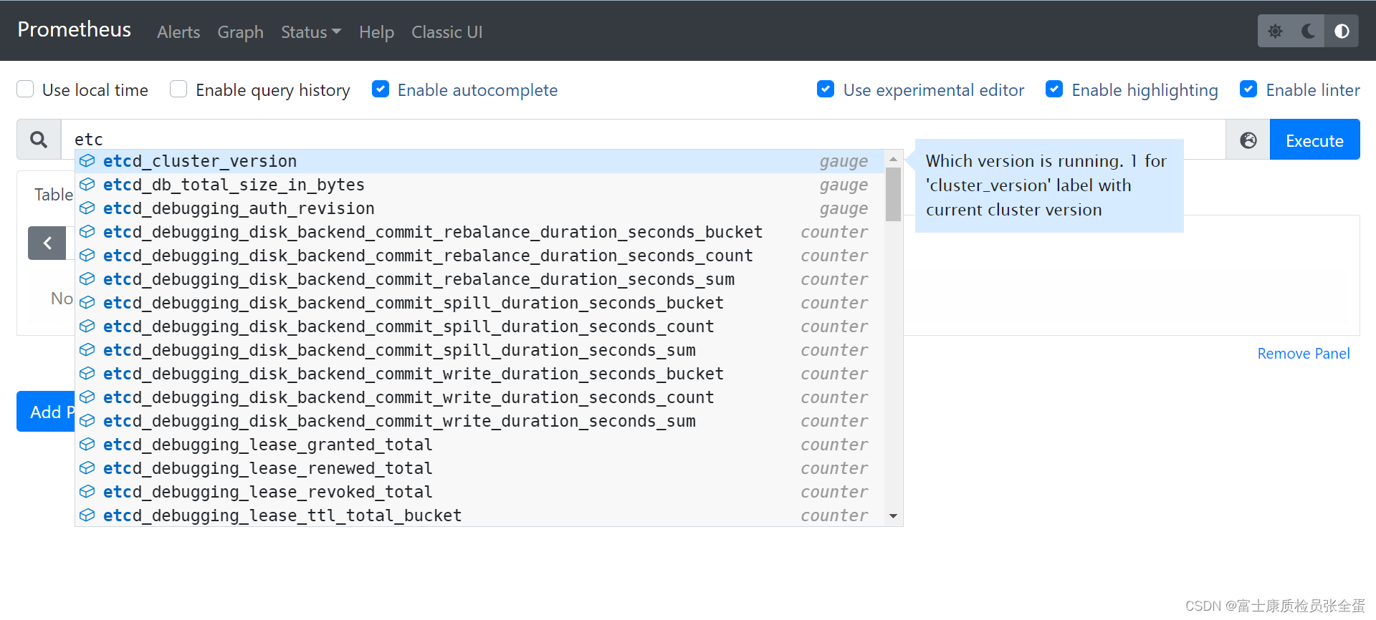This screenshot has width=1376, height=620.
Task: Select the Table tab
Action: coord(53,195)
